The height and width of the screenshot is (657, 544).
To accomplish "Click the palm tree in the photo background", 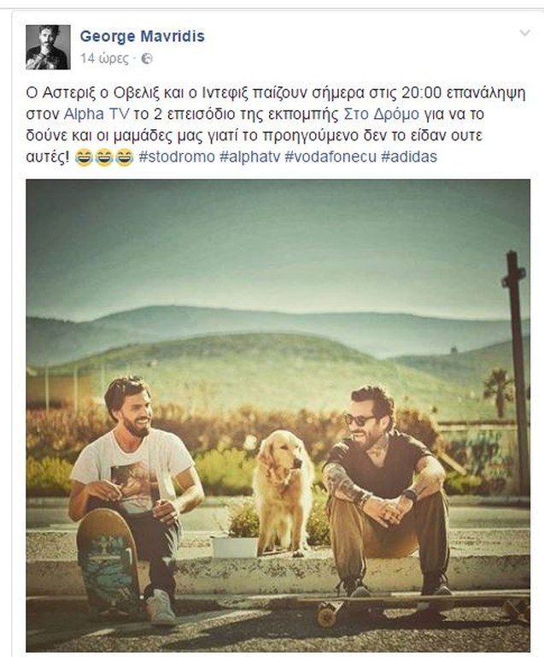I will pyautogui.click(x=499, y=392).
